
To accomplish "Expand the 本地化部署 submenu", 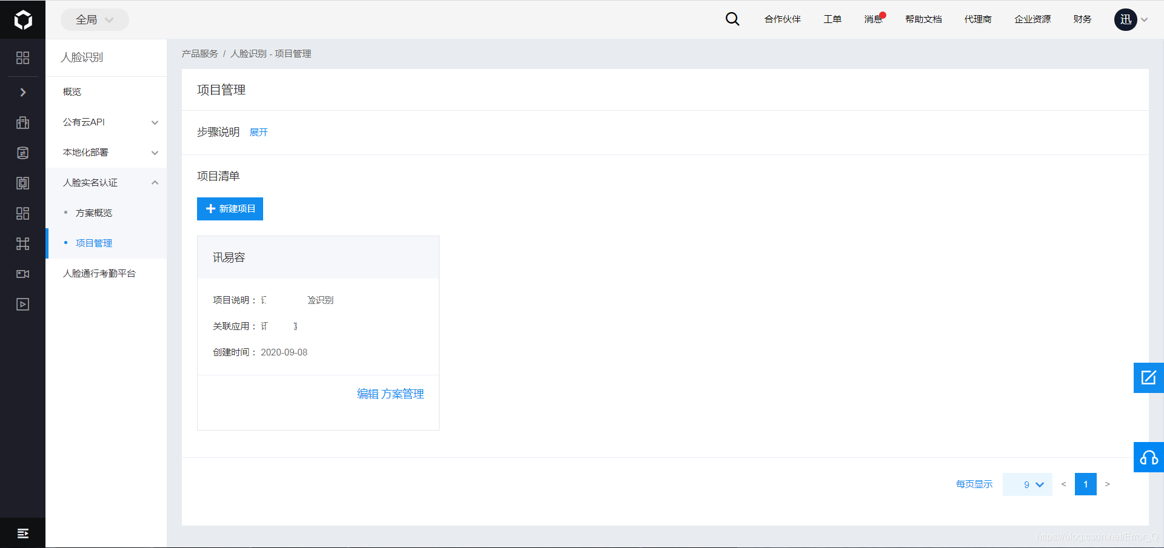I will (x=106, y=153).
